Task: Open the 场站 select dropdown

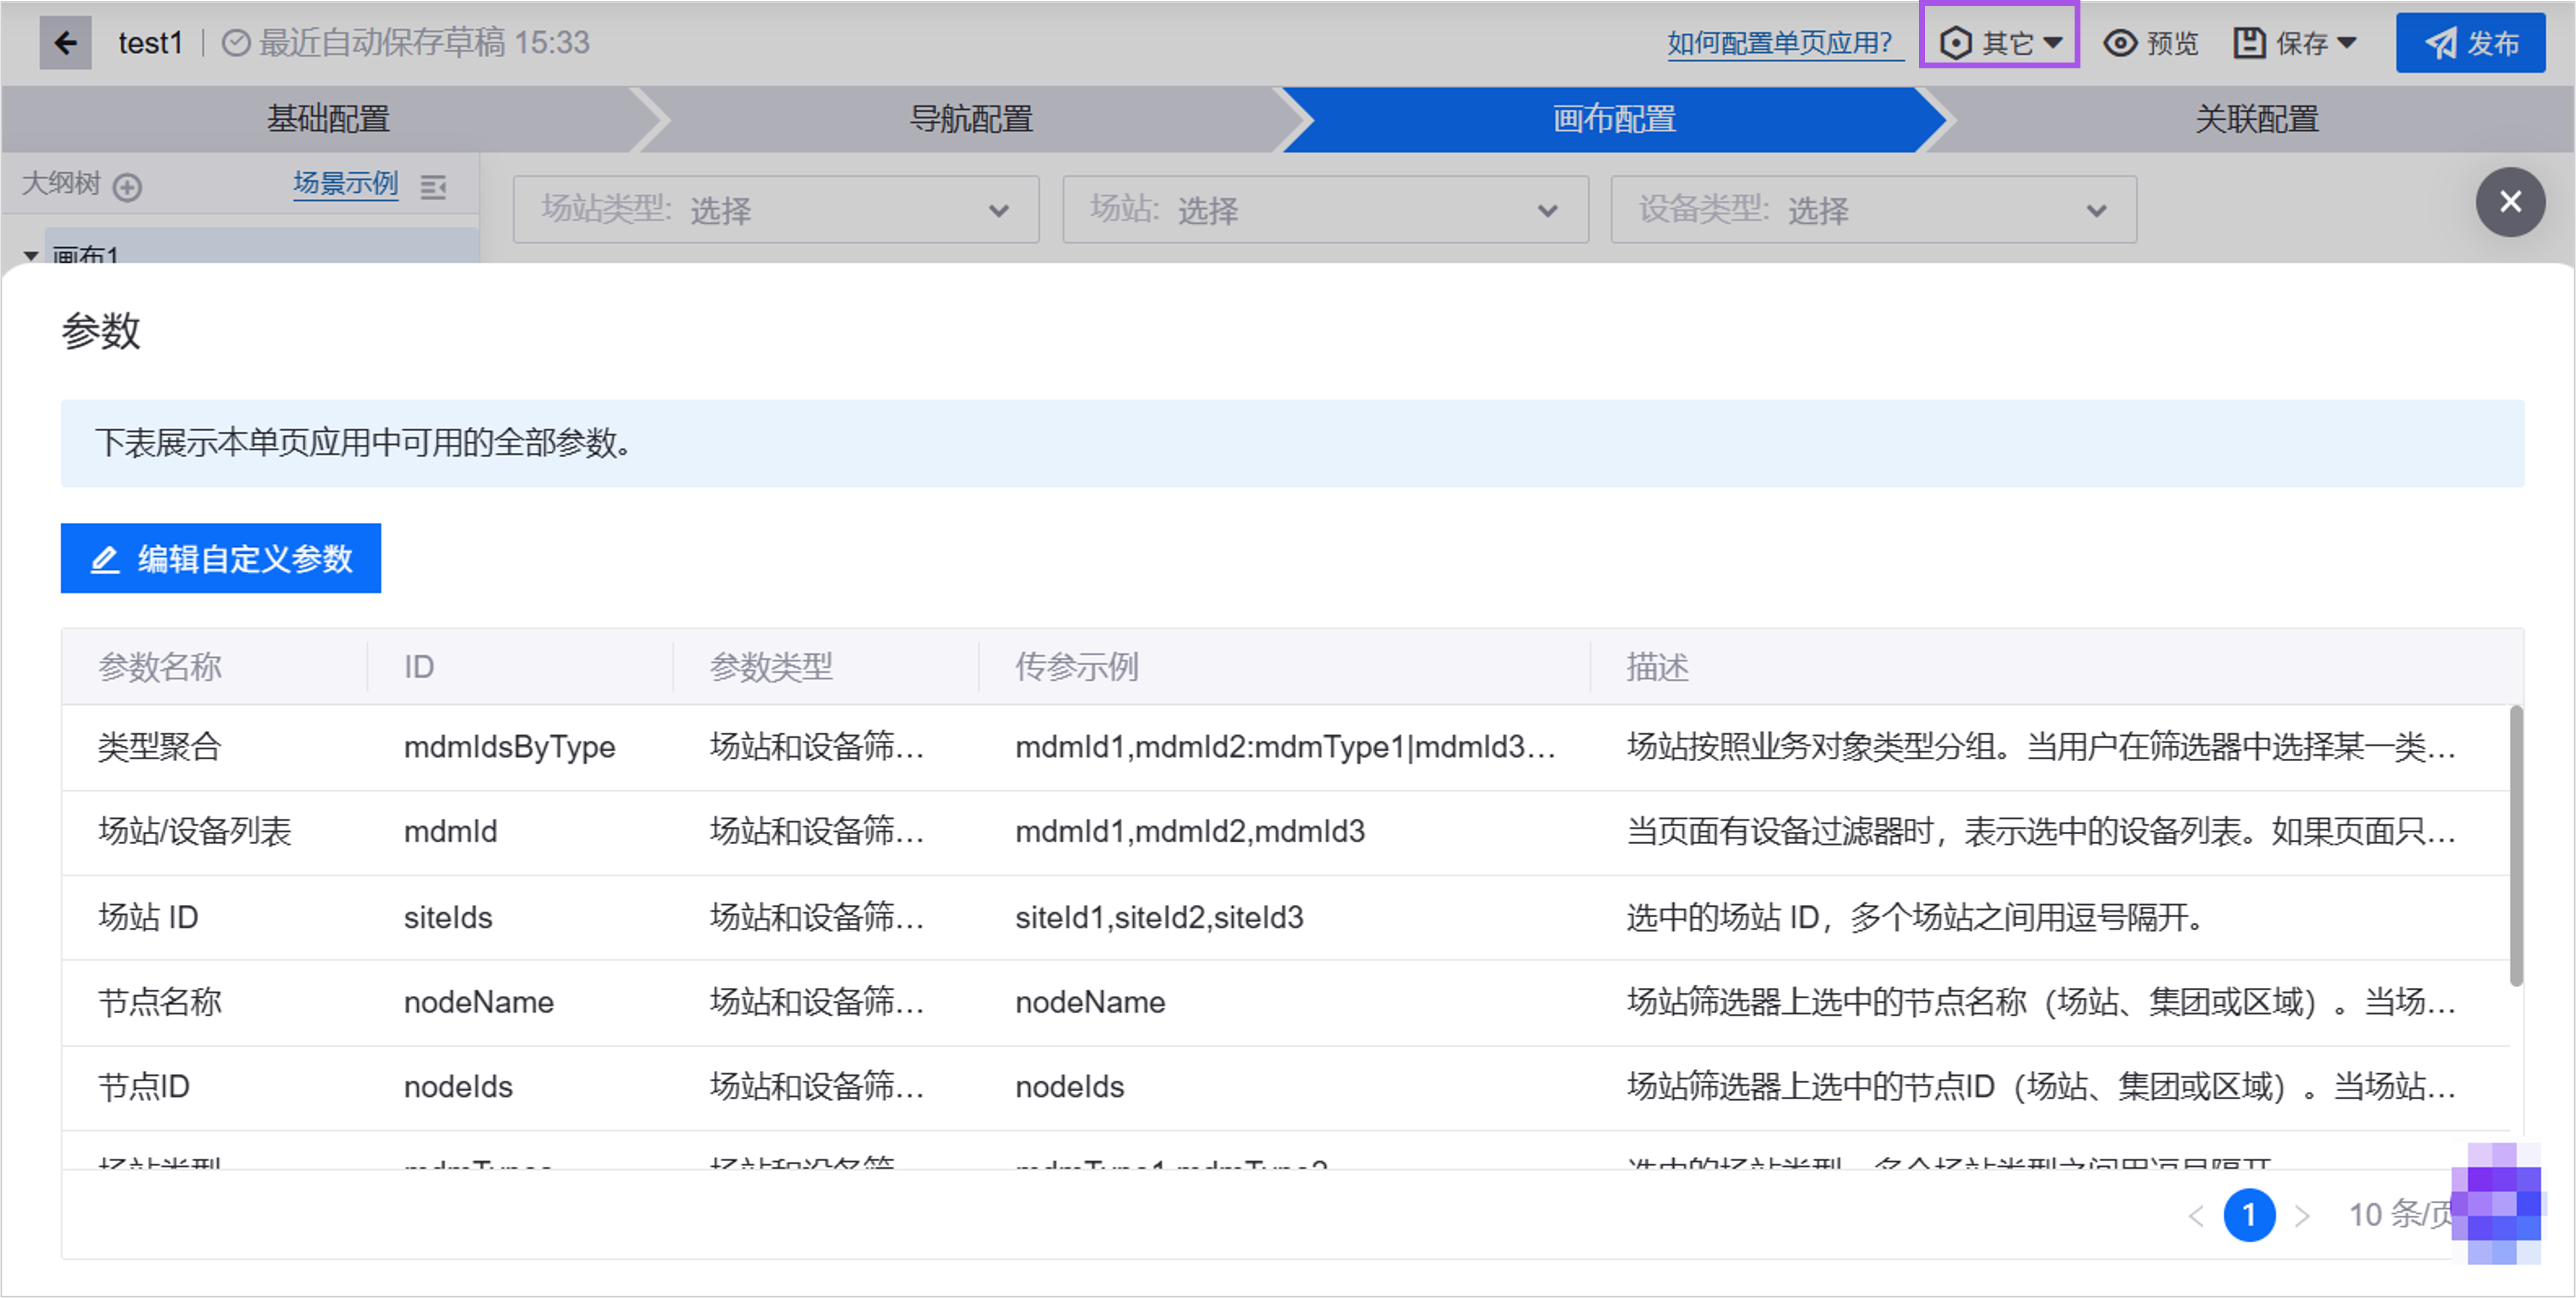Action: coord(1325,210)
